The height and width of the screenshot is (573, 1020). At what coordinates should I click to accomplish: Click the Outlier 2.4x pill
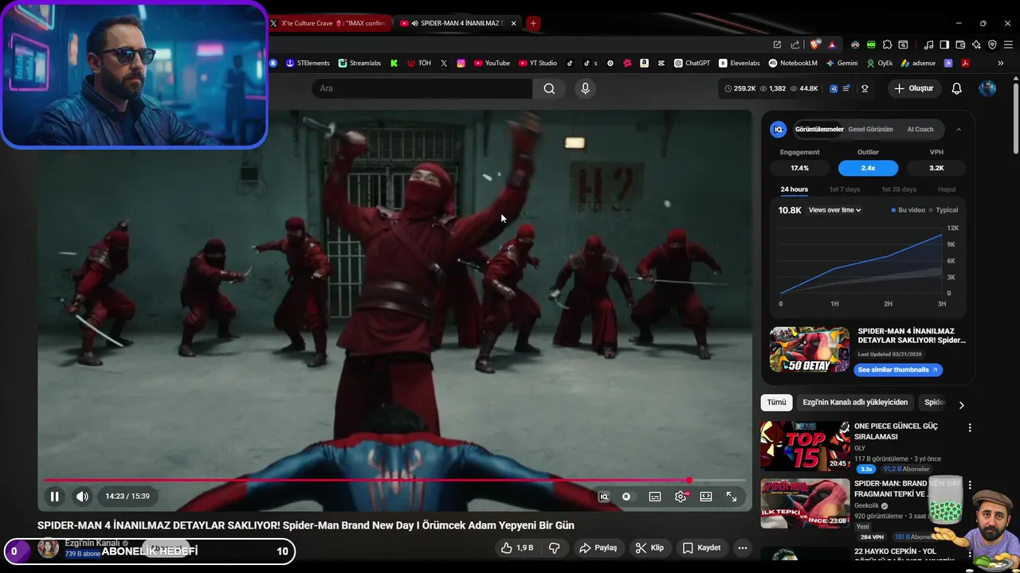[868, 168]
